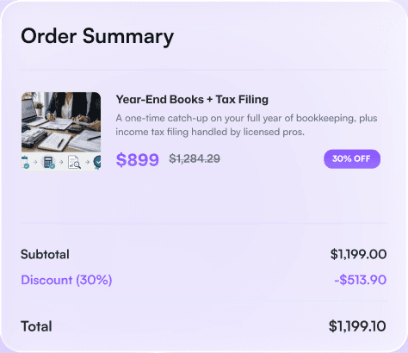This screenshot has width=408, height=353.
Task: Open the bookkeeping desk product photo
Action: point(61,122)
